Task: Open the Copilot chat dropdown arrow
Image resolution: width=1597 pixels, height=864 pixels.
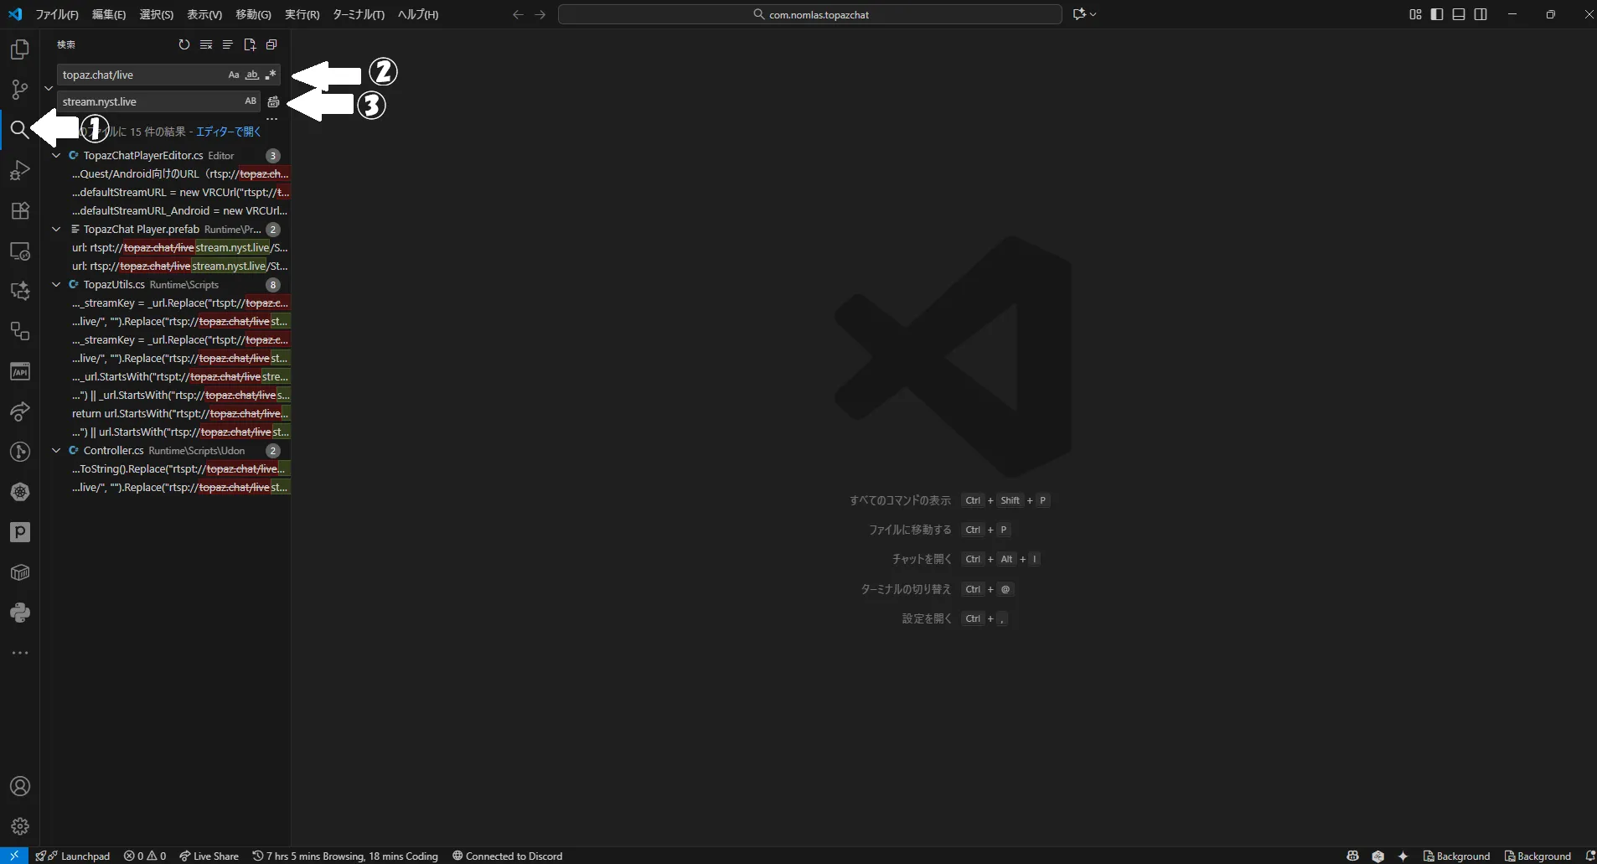Action: pyautogui.click(x=1093, y=14)
